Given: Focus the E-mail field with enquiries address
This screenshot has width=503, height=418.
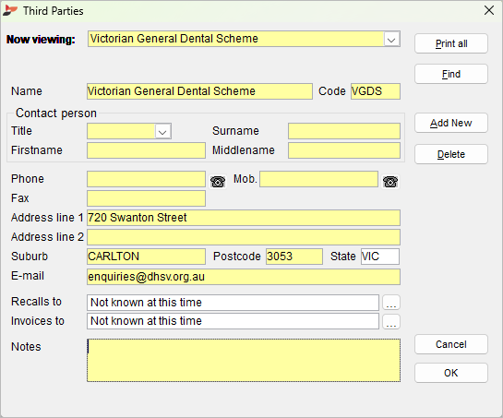Looking at the screenshot, I should 244,277.
